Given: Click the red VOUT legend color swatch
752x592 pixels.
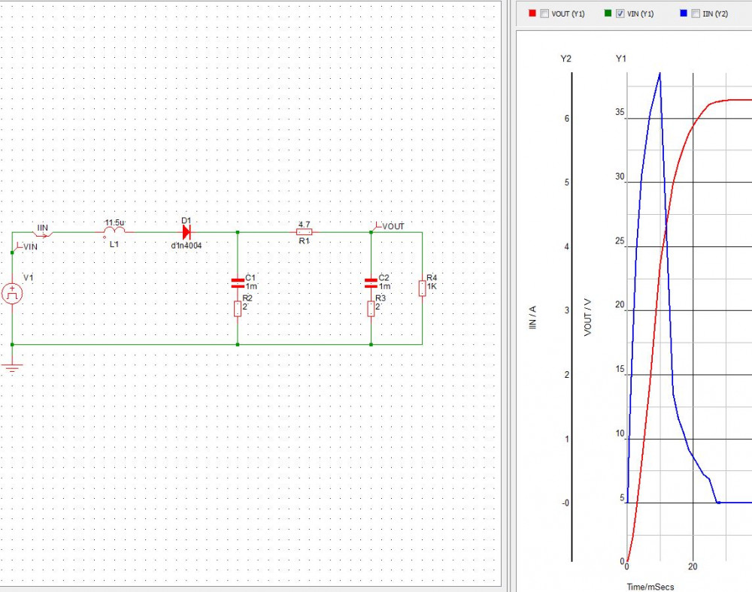Looking at the screenshot, I should (x=532, y=14).
